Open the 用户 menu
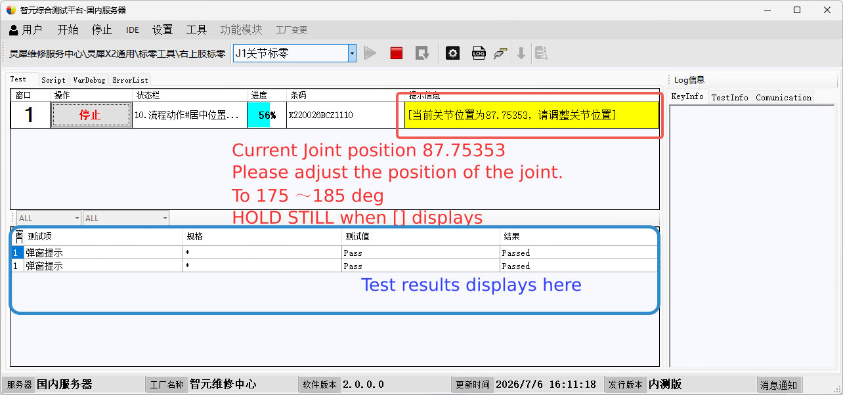The height and width of the screenshot is (395, 843). point(26,30)
